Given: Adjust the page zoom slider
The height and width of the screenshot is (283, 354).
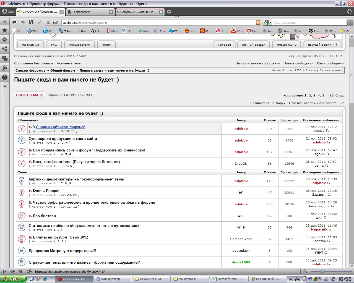Looking at the screenshot, I should coord(322,272).
